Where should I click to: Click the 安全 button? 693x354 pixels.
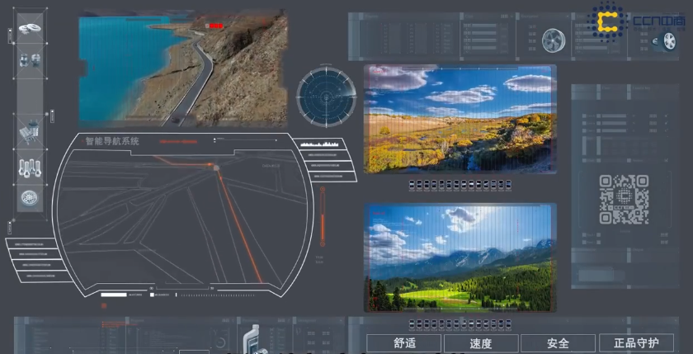coord(558,343)
